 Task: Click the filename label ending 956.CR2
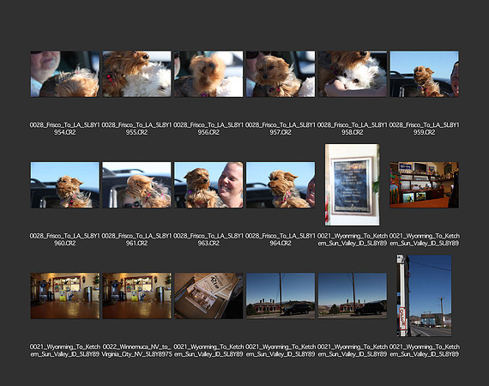[x=208, y=129]
